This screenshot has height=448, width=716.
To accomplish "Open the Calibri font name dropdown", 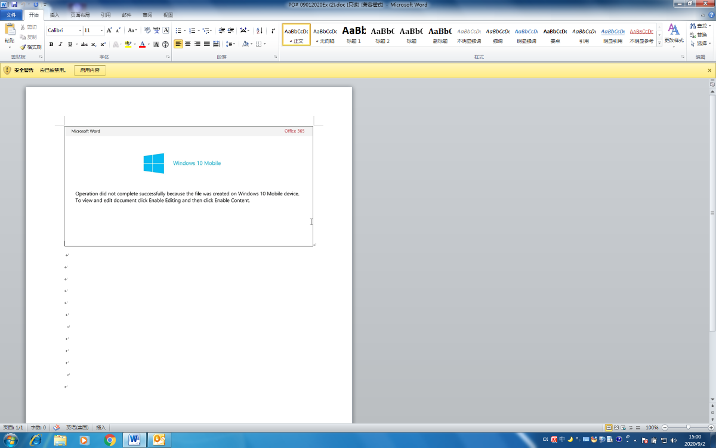I will pos(80,30).
